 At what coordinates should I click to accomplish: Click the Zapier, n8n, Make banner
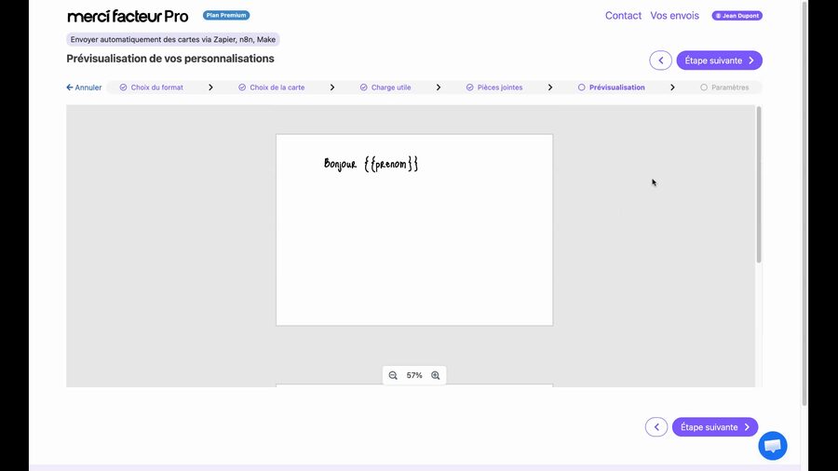173,39
